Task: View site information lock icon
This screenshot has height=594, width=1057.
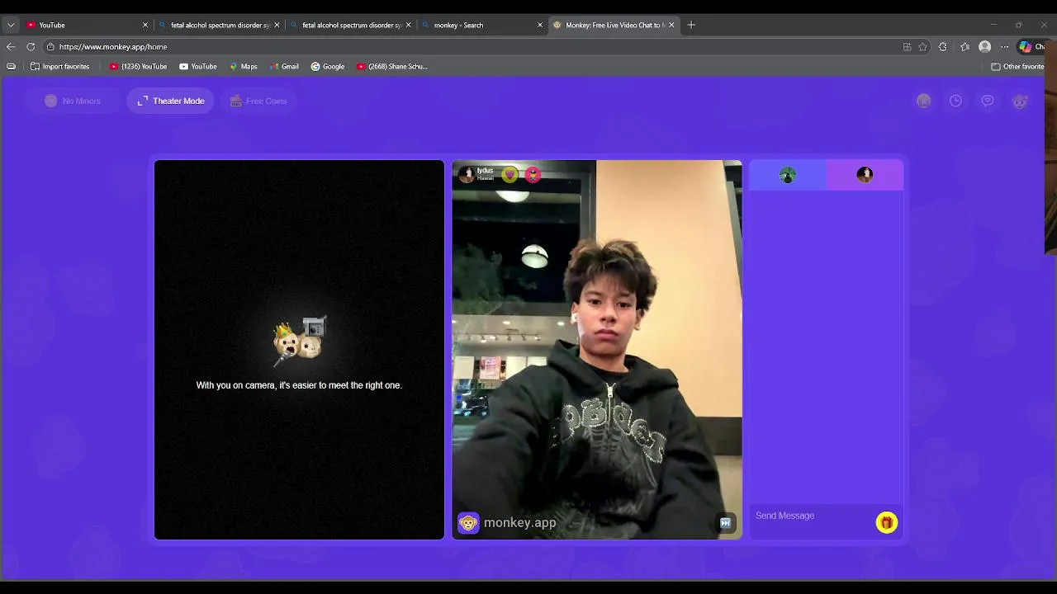Action: point(50,47)
